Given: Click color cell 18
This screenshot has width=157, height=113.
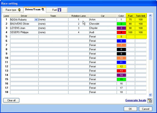Looking at the screenshot, I should point(121,92).
